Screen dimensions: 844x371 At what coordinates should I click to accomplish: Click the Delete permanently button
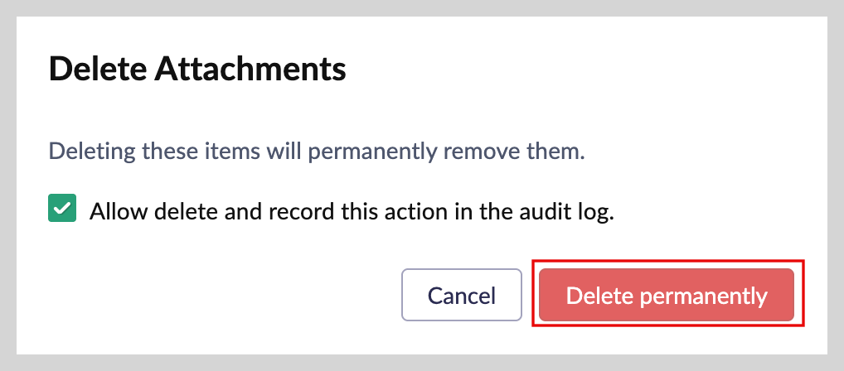click(x=667, y=295)
